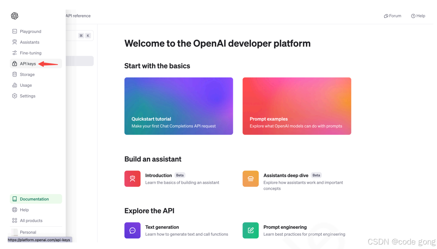This screenshot has height=249, width=437.
Task: Click the Assistants robot icon
Action: pyautogui.click(x=14, y=42)
